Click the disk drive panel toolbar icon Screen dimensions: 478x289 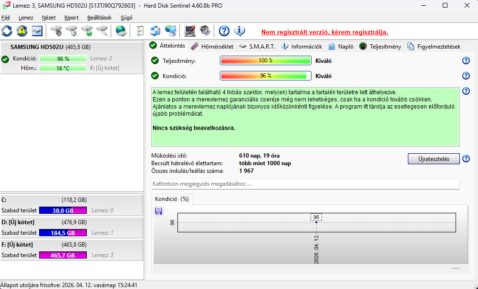[37, 31]
